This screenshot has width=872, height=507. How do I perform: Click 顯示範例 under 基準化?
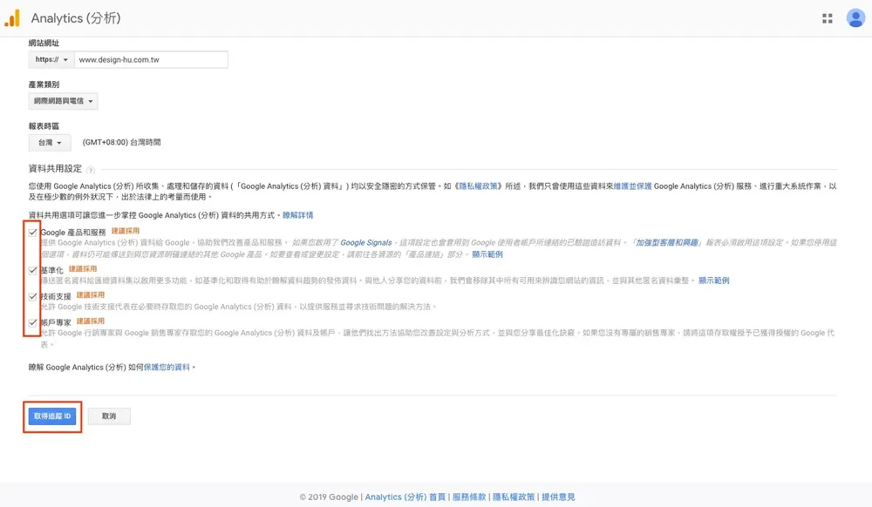click(x=713, y=281)
